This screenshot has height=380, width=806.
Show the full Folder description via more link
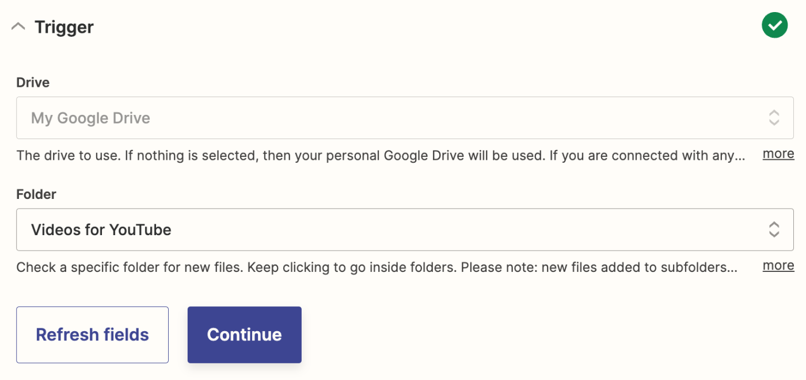(778, 265)
